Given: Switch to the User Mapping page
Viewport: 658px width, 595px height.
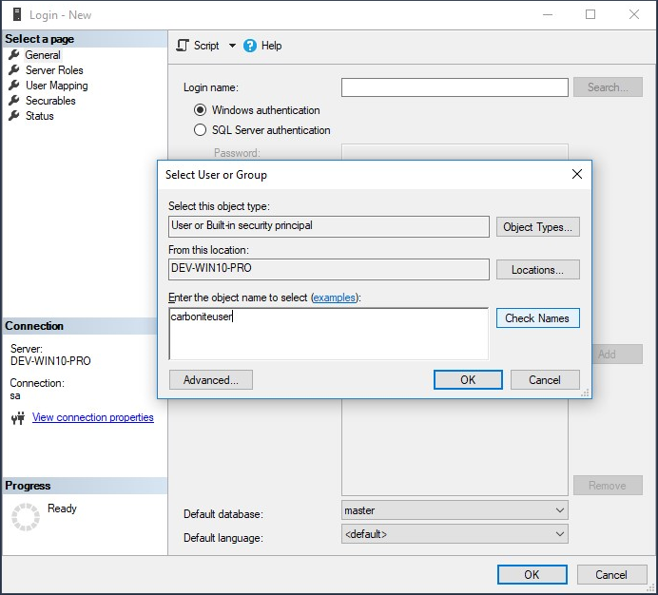Looking at the screenshot, I should (x=56, y=86).
